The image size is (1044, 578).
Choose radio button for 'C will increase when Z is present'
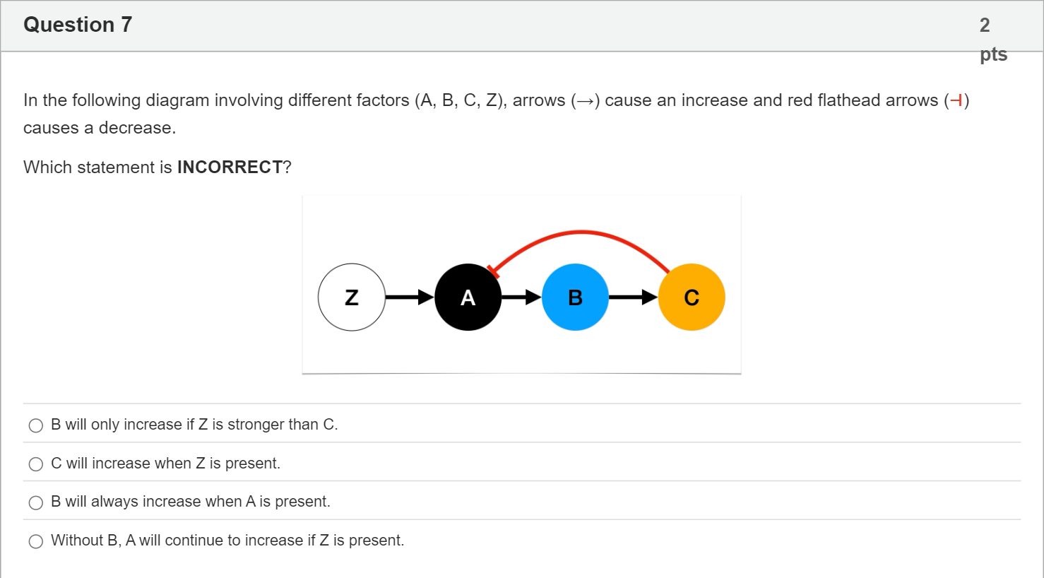36,464
